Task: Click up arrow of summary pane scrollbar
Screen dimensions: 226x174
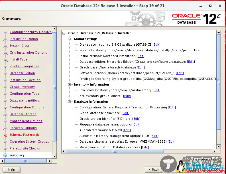Action: 219,32
